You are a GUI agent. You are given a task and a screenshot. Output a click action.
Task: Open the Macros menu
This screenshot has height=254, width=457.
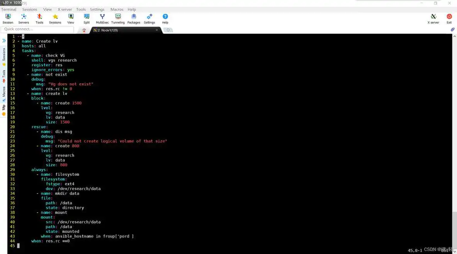click(x=117, y=9)
